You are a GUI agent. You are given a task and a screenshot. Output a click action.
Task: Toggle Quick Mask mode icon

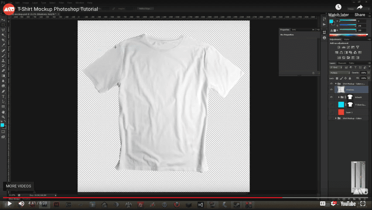coord(3,132)
